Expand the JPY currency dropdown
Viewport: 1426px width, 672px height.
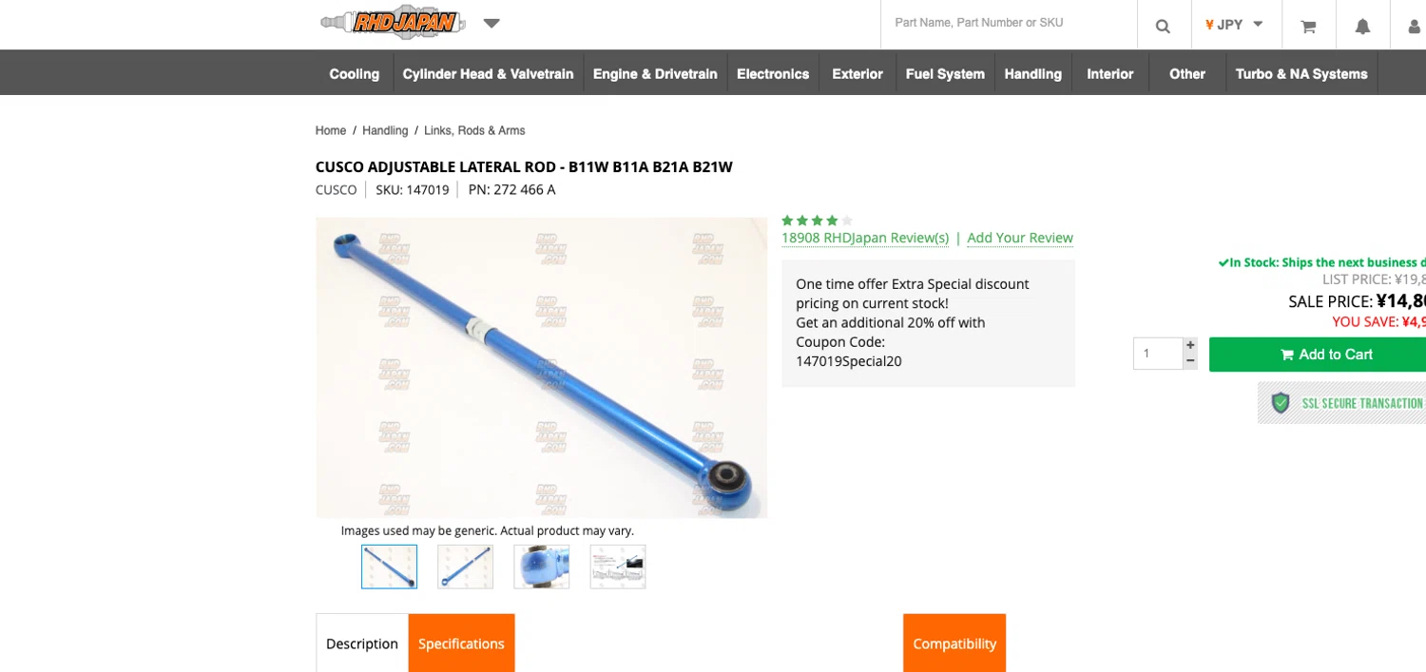point(1234,25)
